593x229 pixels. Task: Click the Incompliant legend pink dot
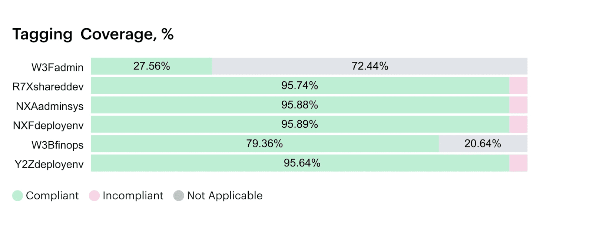pos(94,196)
